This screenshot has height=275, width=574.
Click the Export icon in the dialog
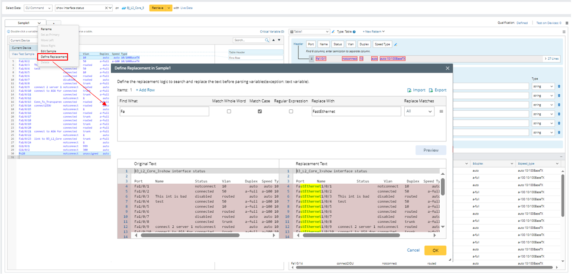pos(431,90)
